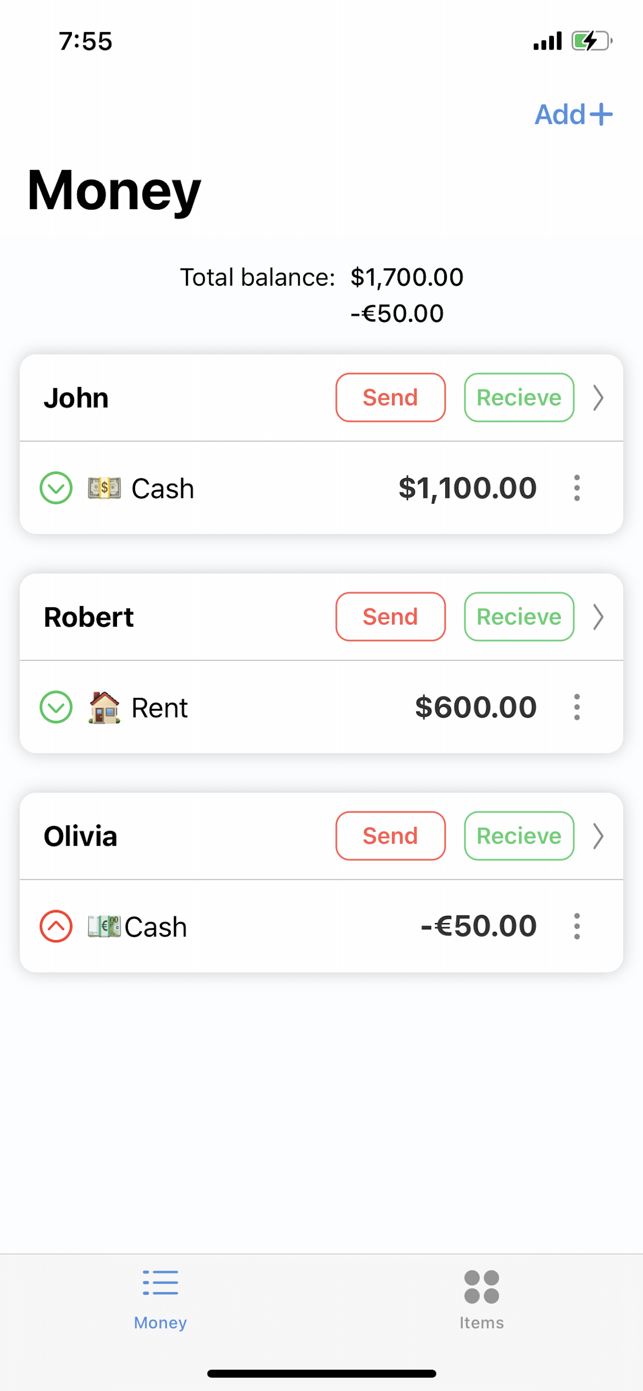Open three-dot menu for Robert's Rent
Image resolution: width=643 pixels, height=1391 pixels.
(577, 707)
